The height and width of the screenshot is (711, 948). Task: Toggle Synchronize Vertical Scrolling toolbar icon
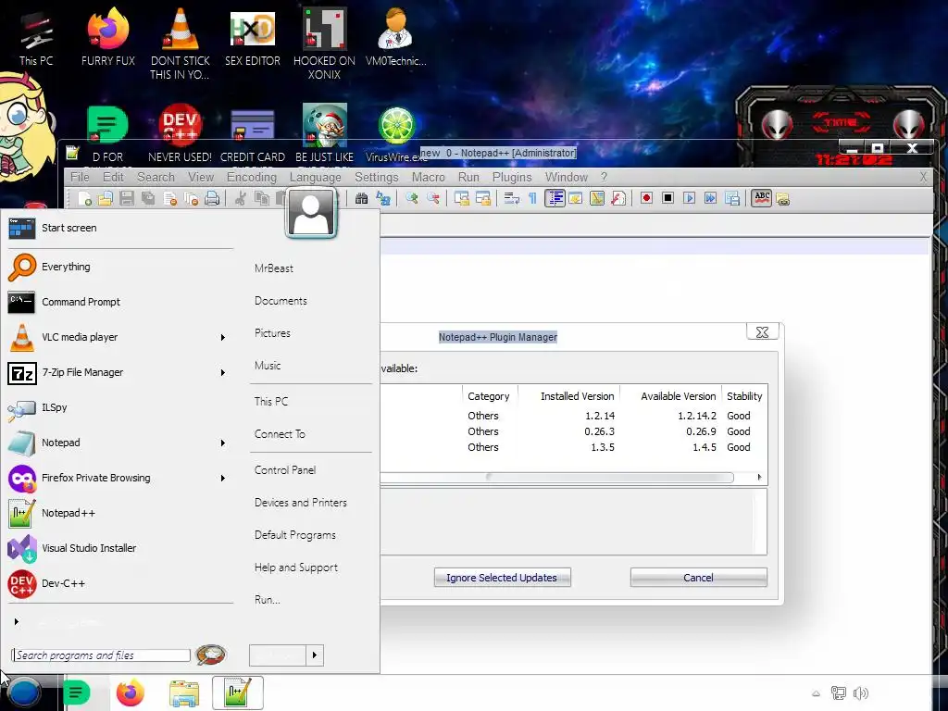[x=461, y=198]
